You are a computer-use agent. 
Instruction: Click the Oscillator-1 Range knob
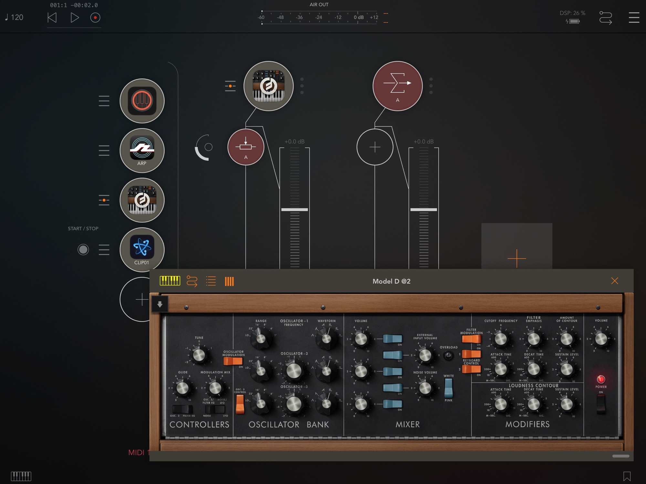(x=260, y=339)
